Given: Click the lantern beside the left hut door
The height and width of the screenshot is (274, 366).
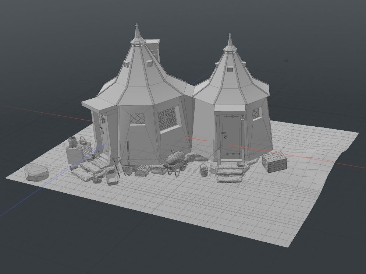Looking at the screenshot, I should coord(103,119).
